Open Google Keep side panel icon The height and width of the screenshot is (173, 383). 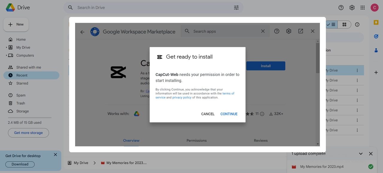pyautogui.click(x=376, y=22)
